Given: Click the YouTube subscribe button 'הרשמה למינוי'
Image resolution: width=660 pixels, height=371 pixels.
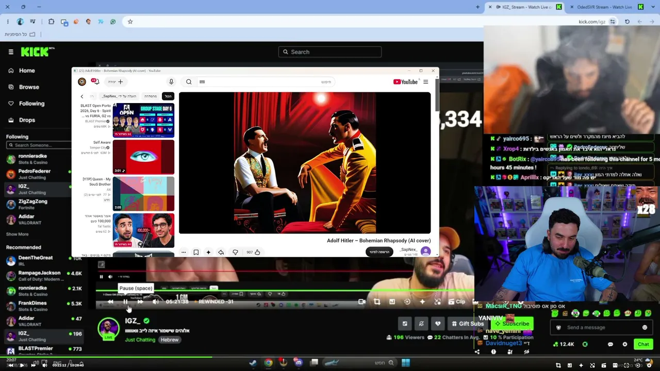Looking at the screenshot, I should (x=379, y=252).
